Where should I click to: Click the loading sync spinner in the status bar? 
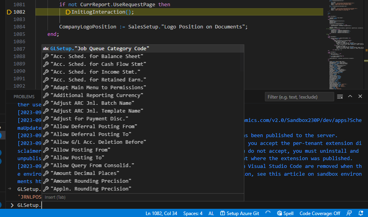(268, 213)
